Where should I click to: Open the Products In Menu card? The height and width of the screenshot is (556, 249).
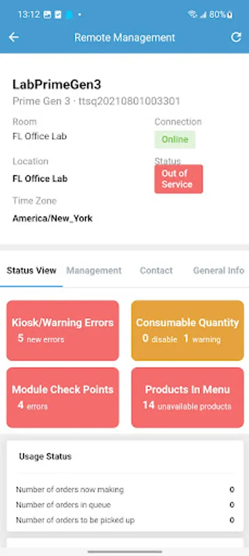[187, 397]
